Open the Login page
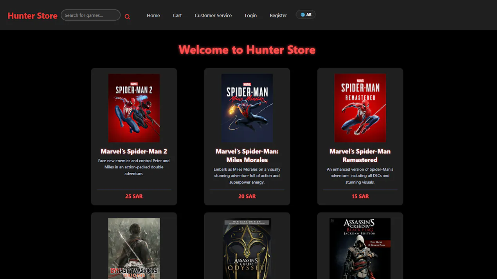 coord(251,16)
